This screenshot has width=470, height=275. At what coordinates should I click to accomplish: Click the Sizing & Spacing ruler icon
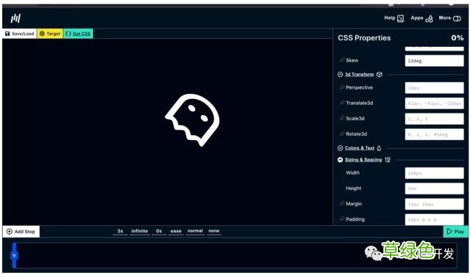pos(388,160)
